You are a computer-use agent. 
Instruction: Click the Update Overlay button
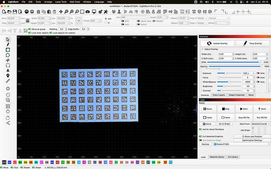[x=218, y=44]
